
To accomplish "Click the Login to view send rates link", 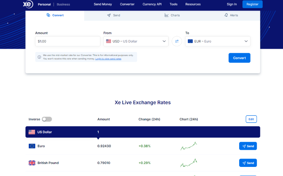I will click(108, 59).
